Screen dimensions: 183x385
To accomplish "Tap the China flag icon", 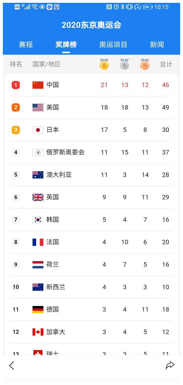I will (38, 85).
